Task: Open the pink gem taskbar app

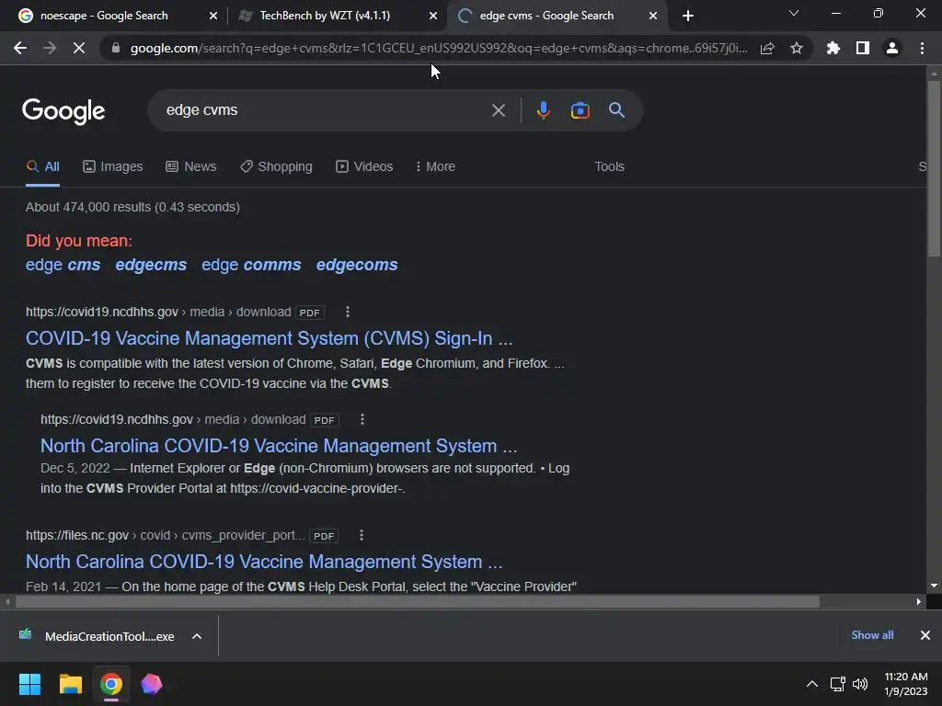Action: point(152,684)
